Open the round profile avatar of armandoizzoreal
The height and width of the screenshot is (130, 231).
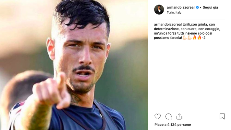(x=159, y=10)
